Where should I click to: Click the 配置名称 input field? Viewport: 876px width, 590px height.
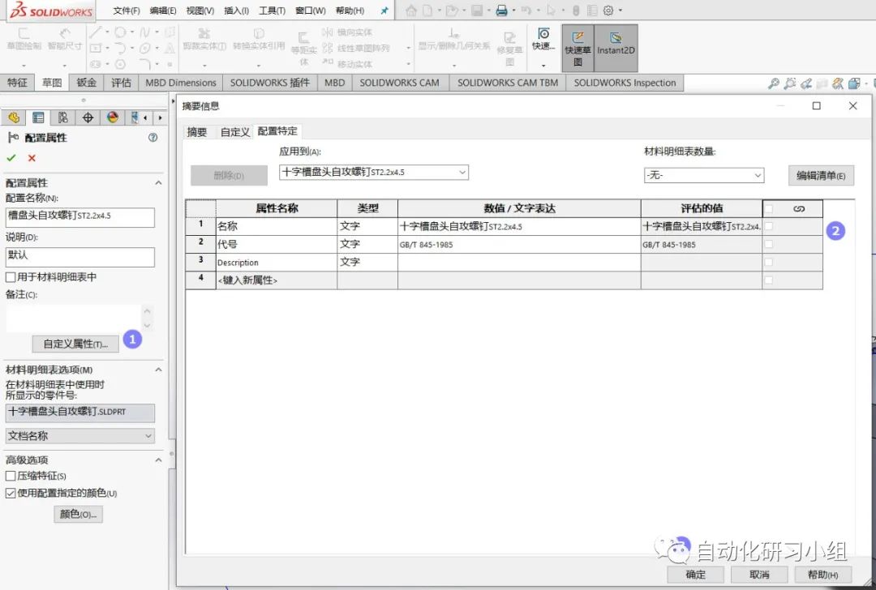pos(79,217)
